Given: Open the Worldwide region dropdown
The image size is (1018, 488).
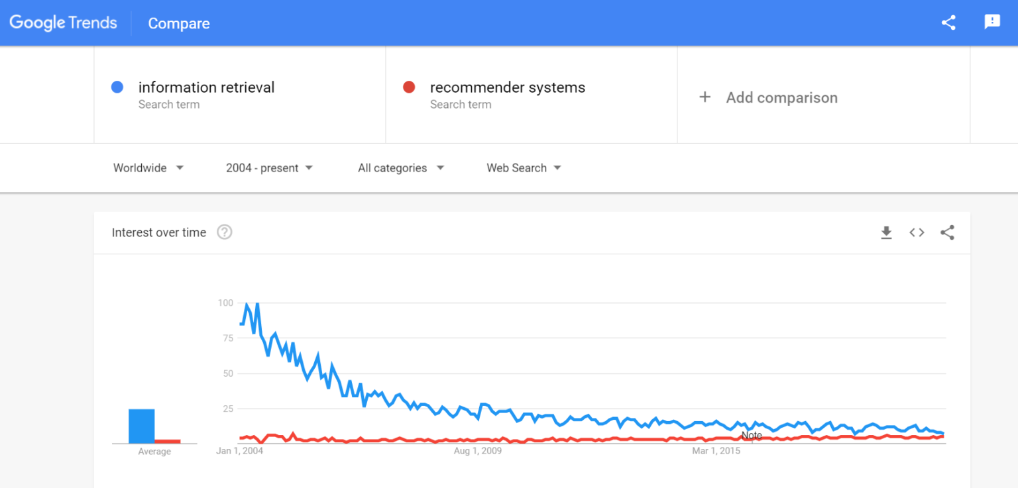Looking at the screenshot, I should click(148, 168).
